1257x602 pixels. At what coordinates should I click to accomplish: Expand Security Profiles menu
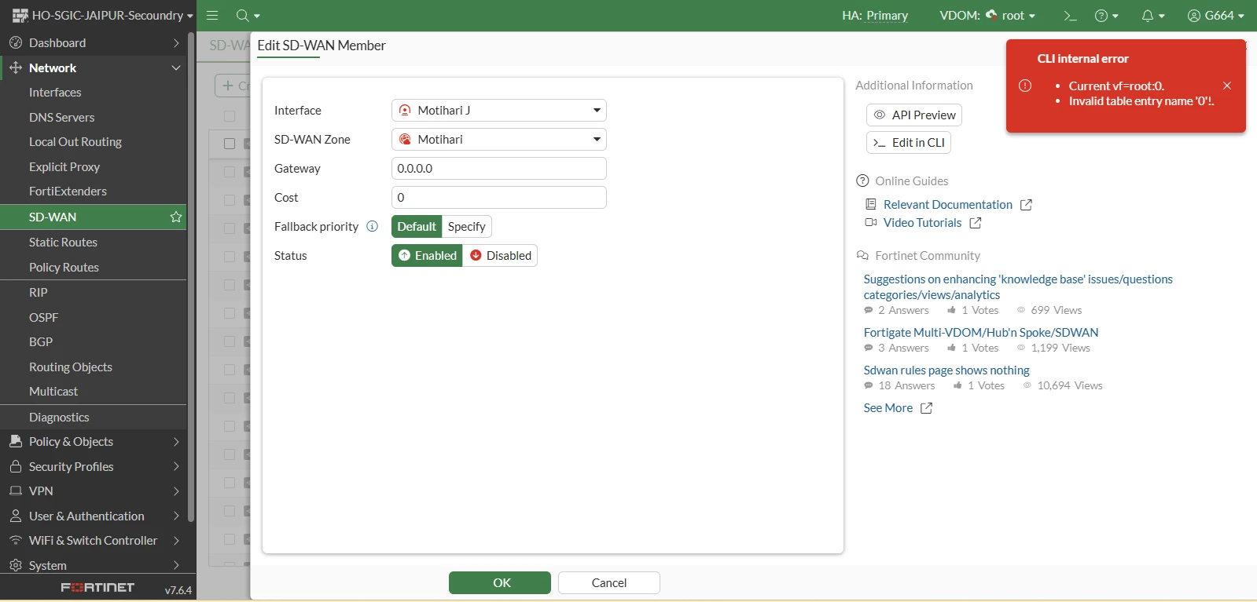(94, 467)
